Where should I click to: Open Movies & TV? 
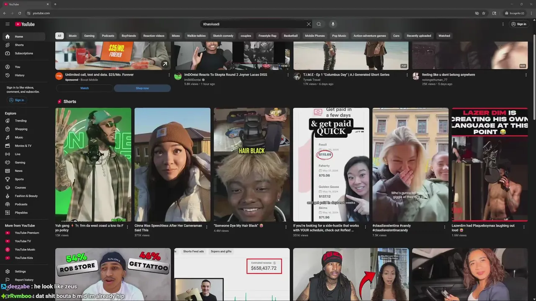(25, 145)
